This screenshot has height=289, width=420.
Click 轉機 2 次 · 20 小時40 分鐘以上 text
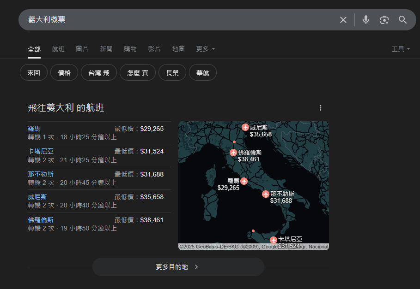tap(73, 205)
